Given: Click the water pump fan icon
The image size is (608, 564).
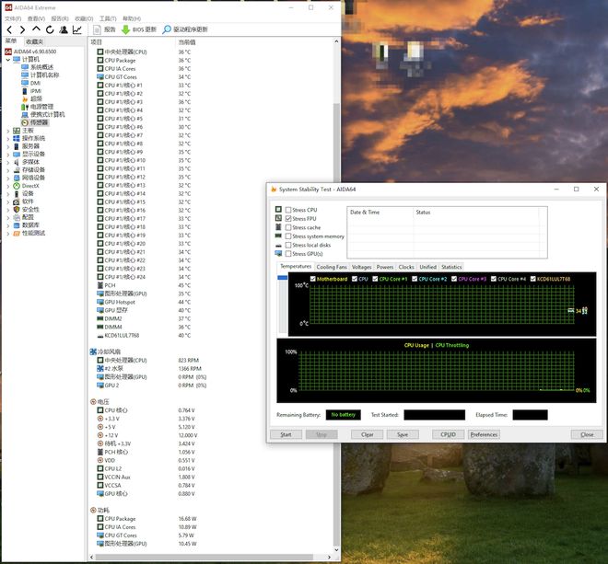Looking at the screenshot, I should [100, 368].
